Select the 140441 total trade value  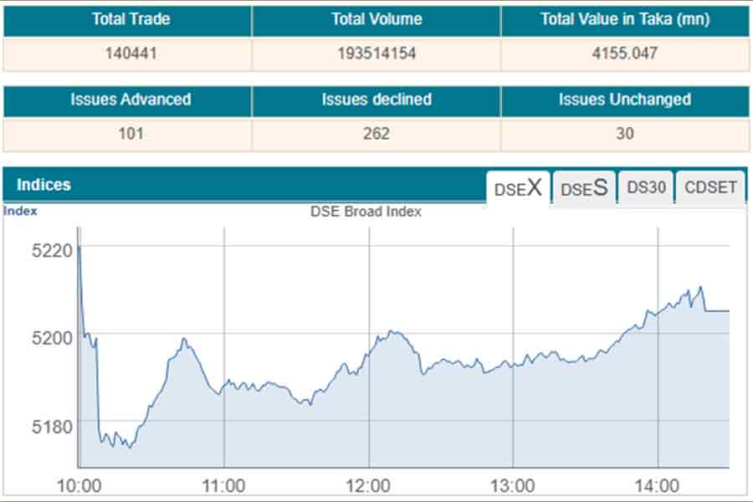coord(127,54)
